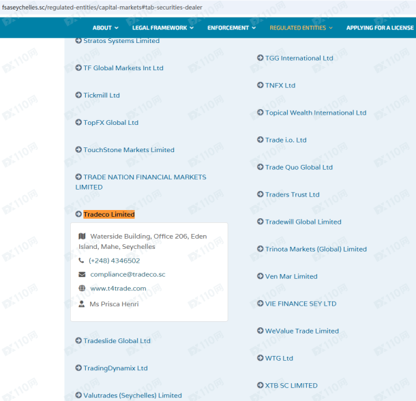Open the APPLYING FOR A LICENSE menu
The width and height of the screenshot is (416, 401).
(380, 27)
